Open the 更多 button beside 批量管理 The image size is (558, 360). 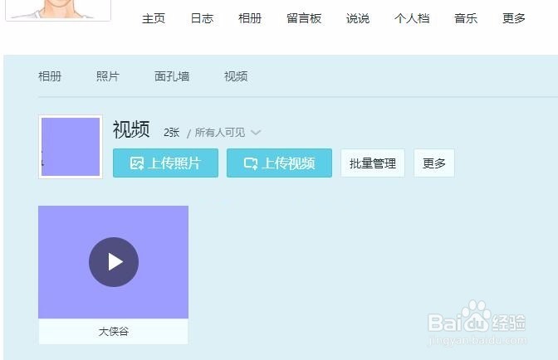pyautogui.click(x=433, y=163)
